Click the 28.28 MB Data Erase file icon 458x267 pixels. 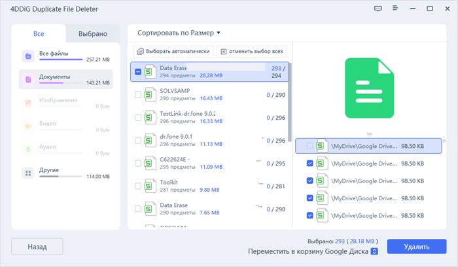click(x=150, y=71)
